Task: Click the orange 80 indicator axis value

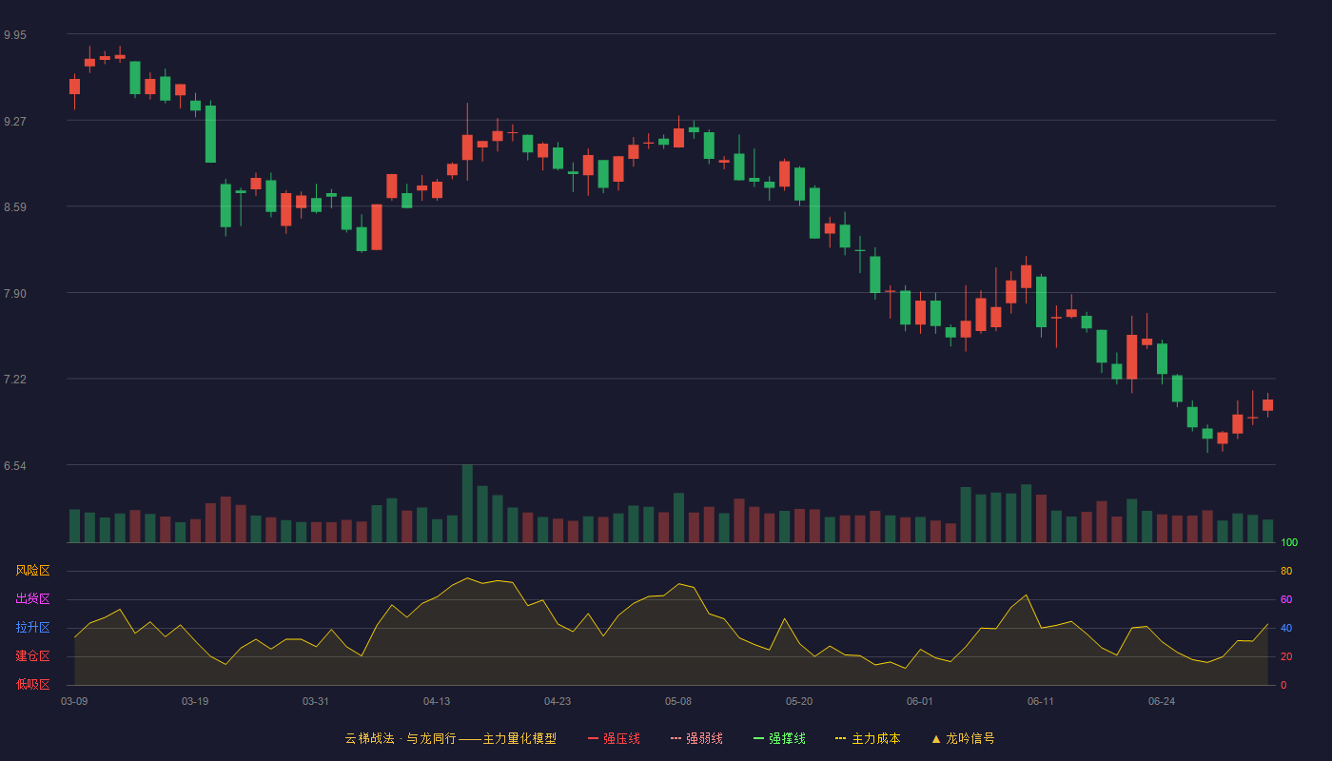Action: [1286, 571]
